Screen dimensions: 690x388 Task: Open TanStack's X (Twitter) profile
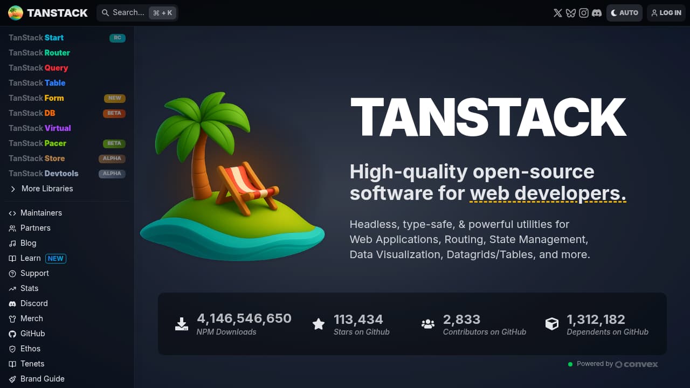click(x=558, y=12)
